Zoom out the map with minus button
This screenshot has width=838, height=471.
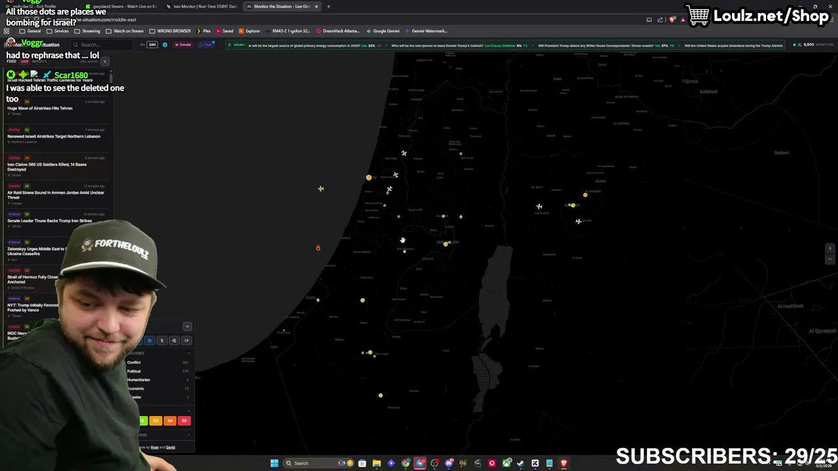tap(830, 259)
